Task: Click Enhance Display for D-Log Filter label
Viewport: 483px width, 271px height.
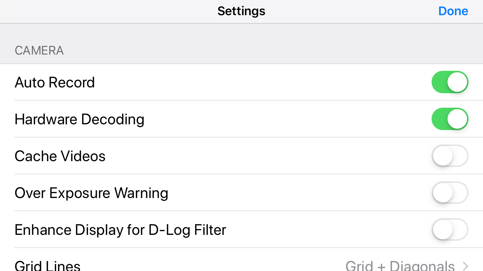Action: (120, 230)
